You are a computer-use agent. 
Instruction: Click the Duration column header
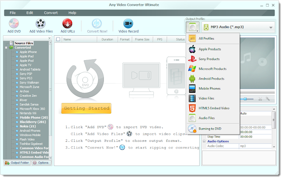(x=107, y=39)
